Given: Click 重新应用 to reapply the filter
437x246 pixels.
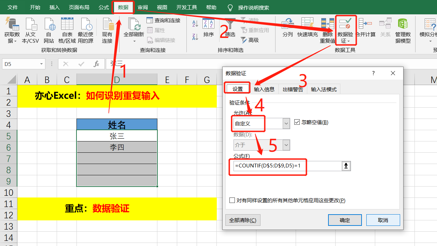Looking at the screenshot, I should [x=255, y=30].
